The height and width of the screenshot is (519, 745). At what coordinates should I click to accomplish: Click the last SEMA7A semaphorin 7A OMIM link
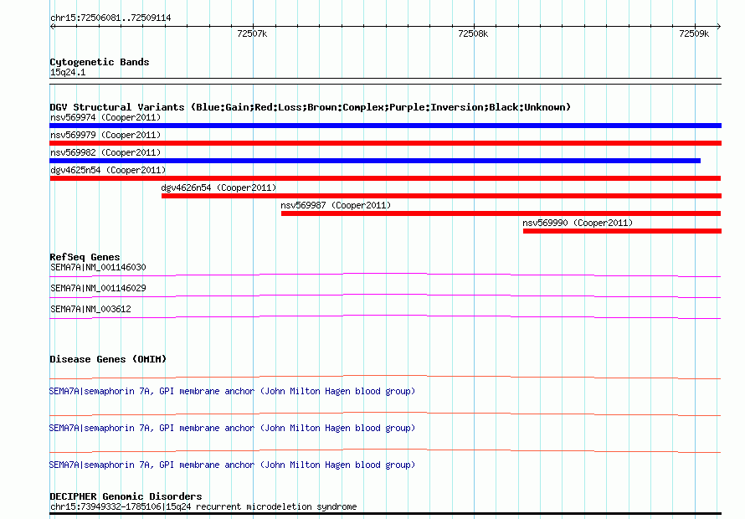232,465
